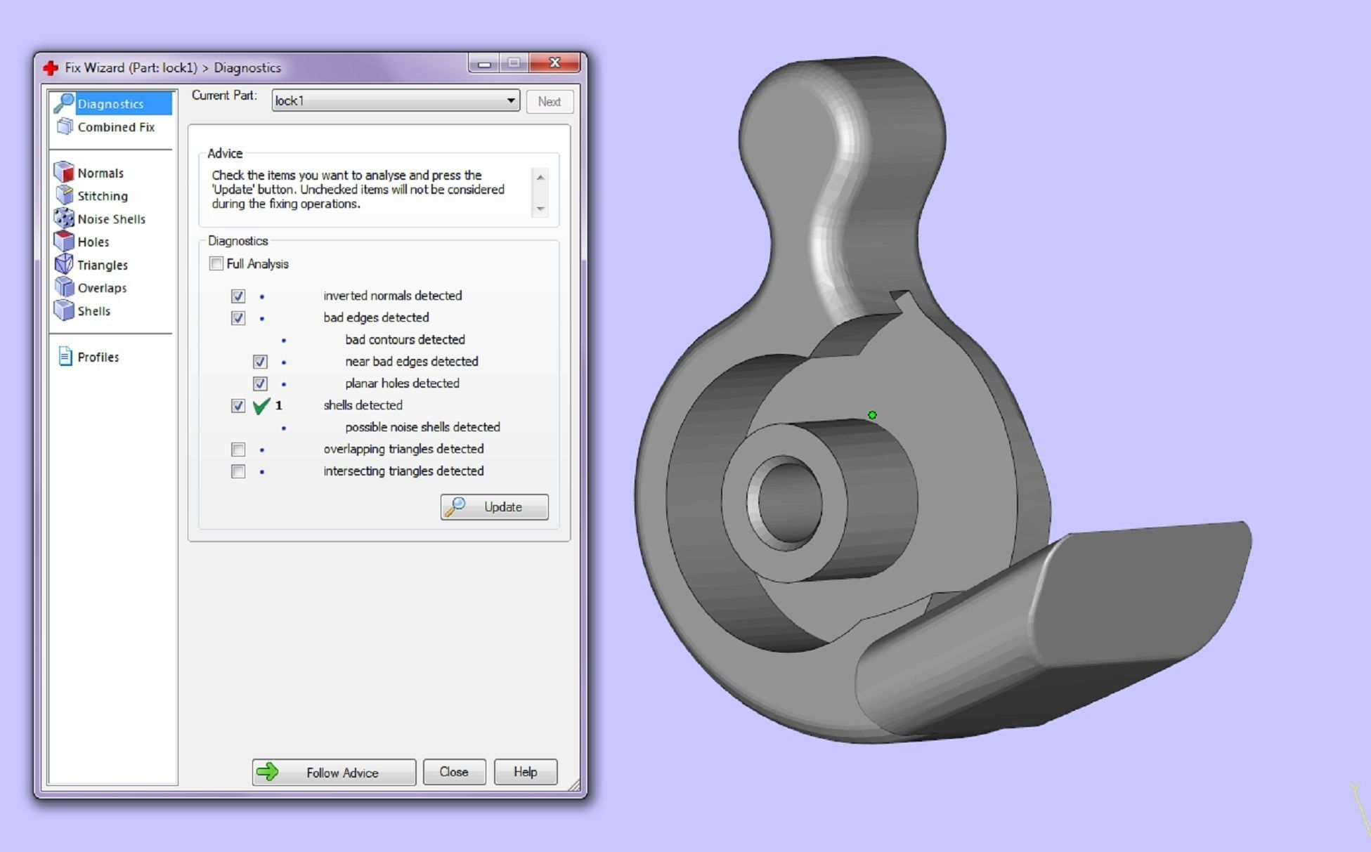The width and height of the screenshot is (1371, 852).
Task: Select the Combined Fix icon
Action: [65, 126]
